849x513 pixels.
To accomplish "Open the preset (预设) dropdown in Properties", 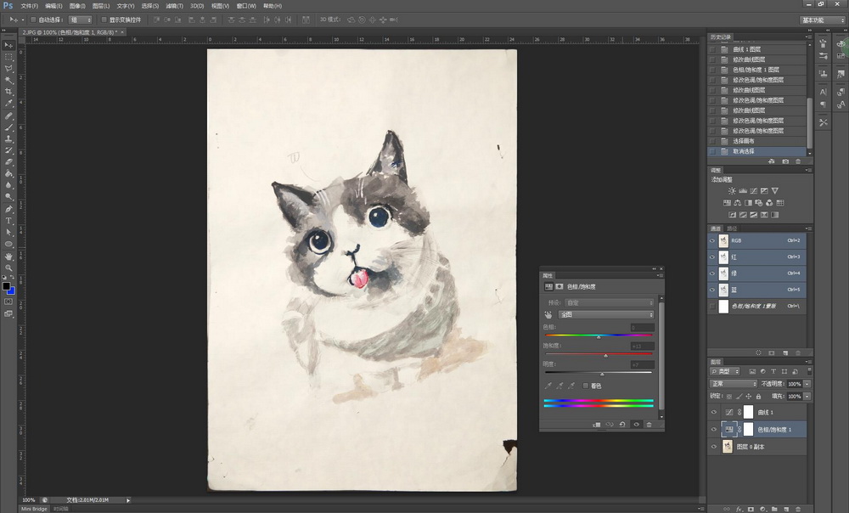I will click(609, 303).
